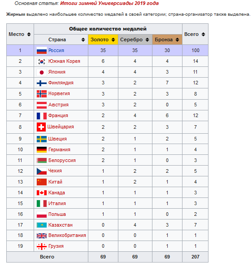Sort by Золото column arrows

click(x=113, y=39)
